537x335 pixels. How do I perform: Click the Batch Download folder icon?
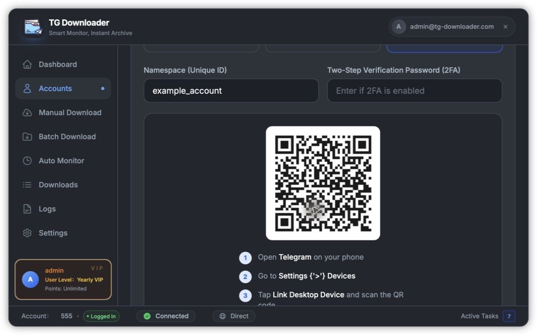point(27,137)
